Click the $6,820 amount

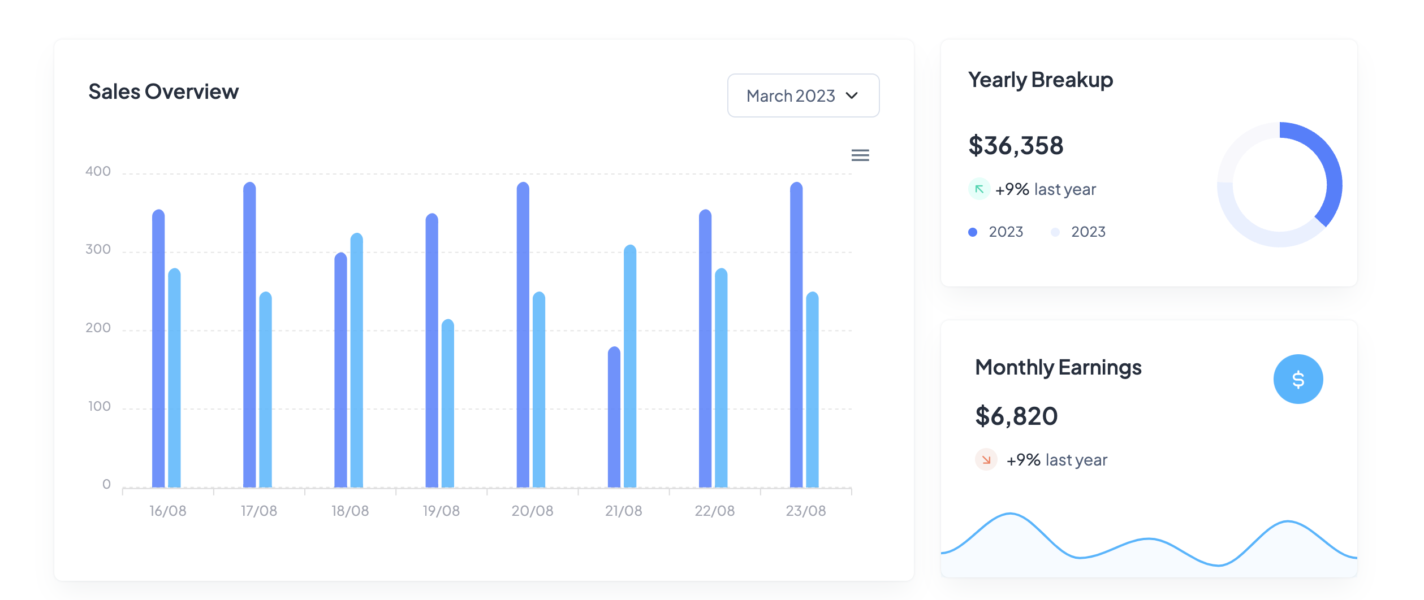[x=1016, y=416]
